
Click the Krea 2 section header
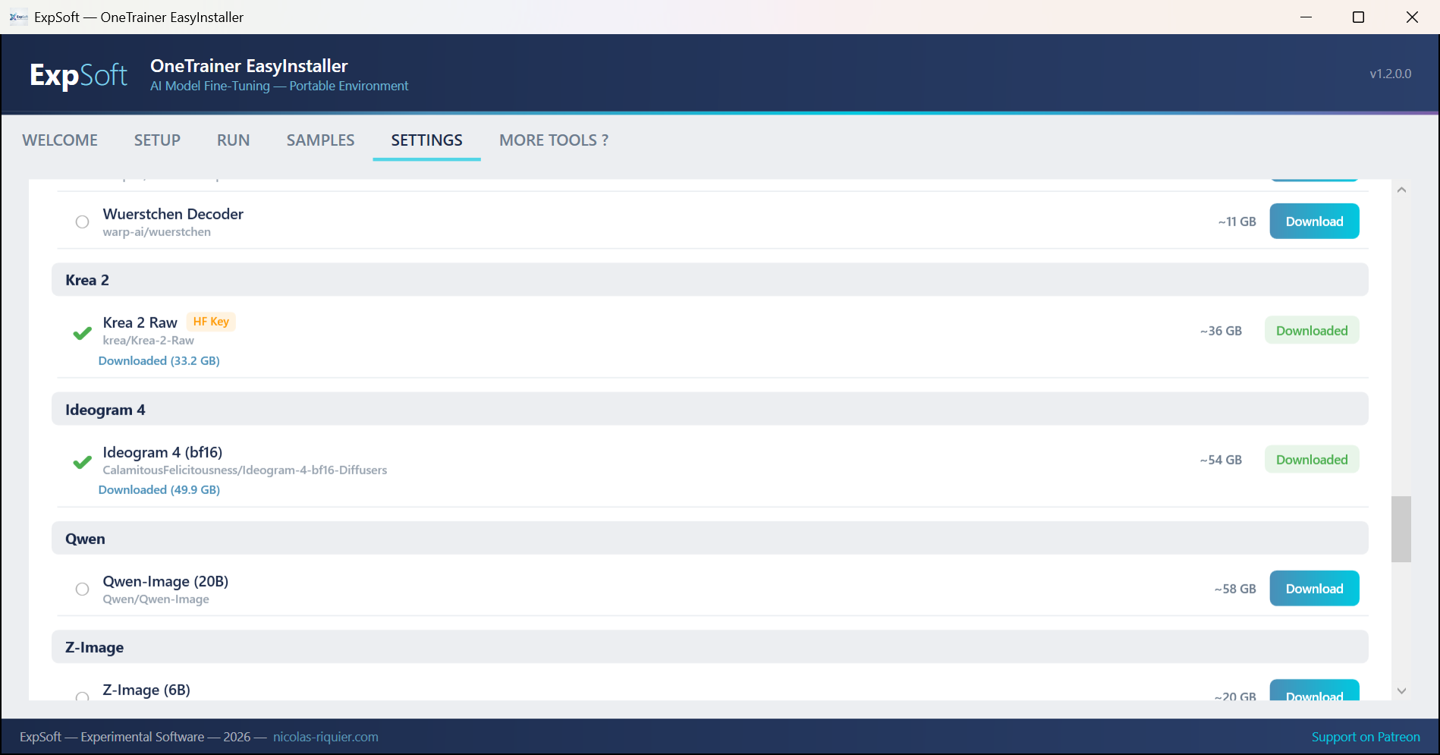709,280
